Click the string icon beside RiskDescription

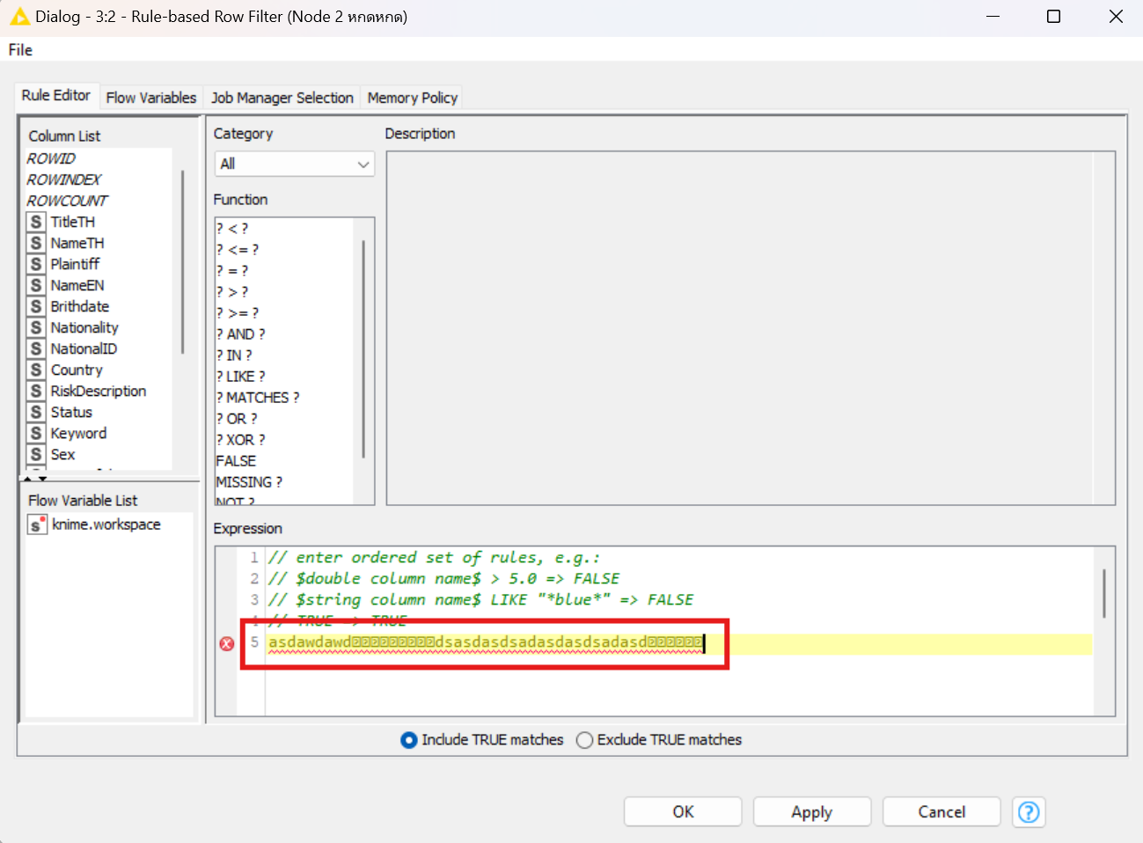pyautogui.click(x=36, y=391)
